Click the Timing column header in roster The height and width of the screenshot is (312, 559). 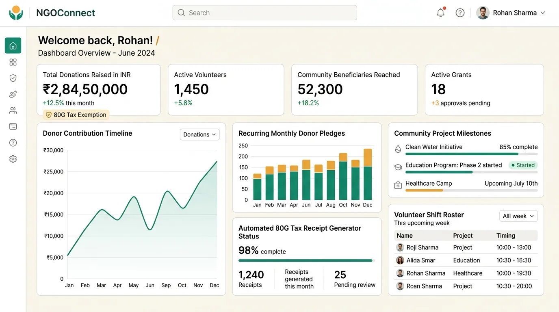[x=506, y=236]
